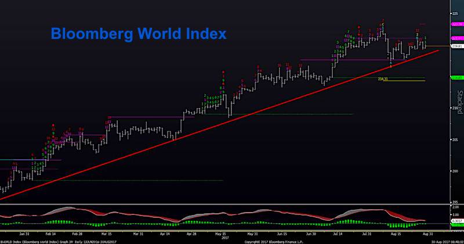This screenshot has height=244, width=464.
Task: Click the 195 price axis label
Action: coord(455,203)
